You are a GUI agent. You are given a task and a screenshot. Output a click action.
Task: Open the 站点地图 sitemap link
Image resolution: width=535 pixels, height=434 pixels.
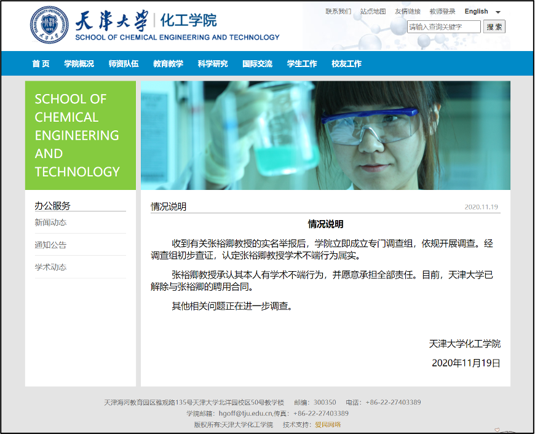(x=373, y=12)
